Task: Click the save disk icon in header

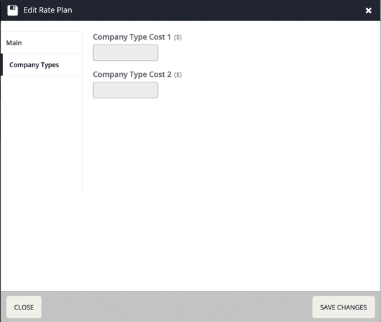Action: tap(13, 11)
